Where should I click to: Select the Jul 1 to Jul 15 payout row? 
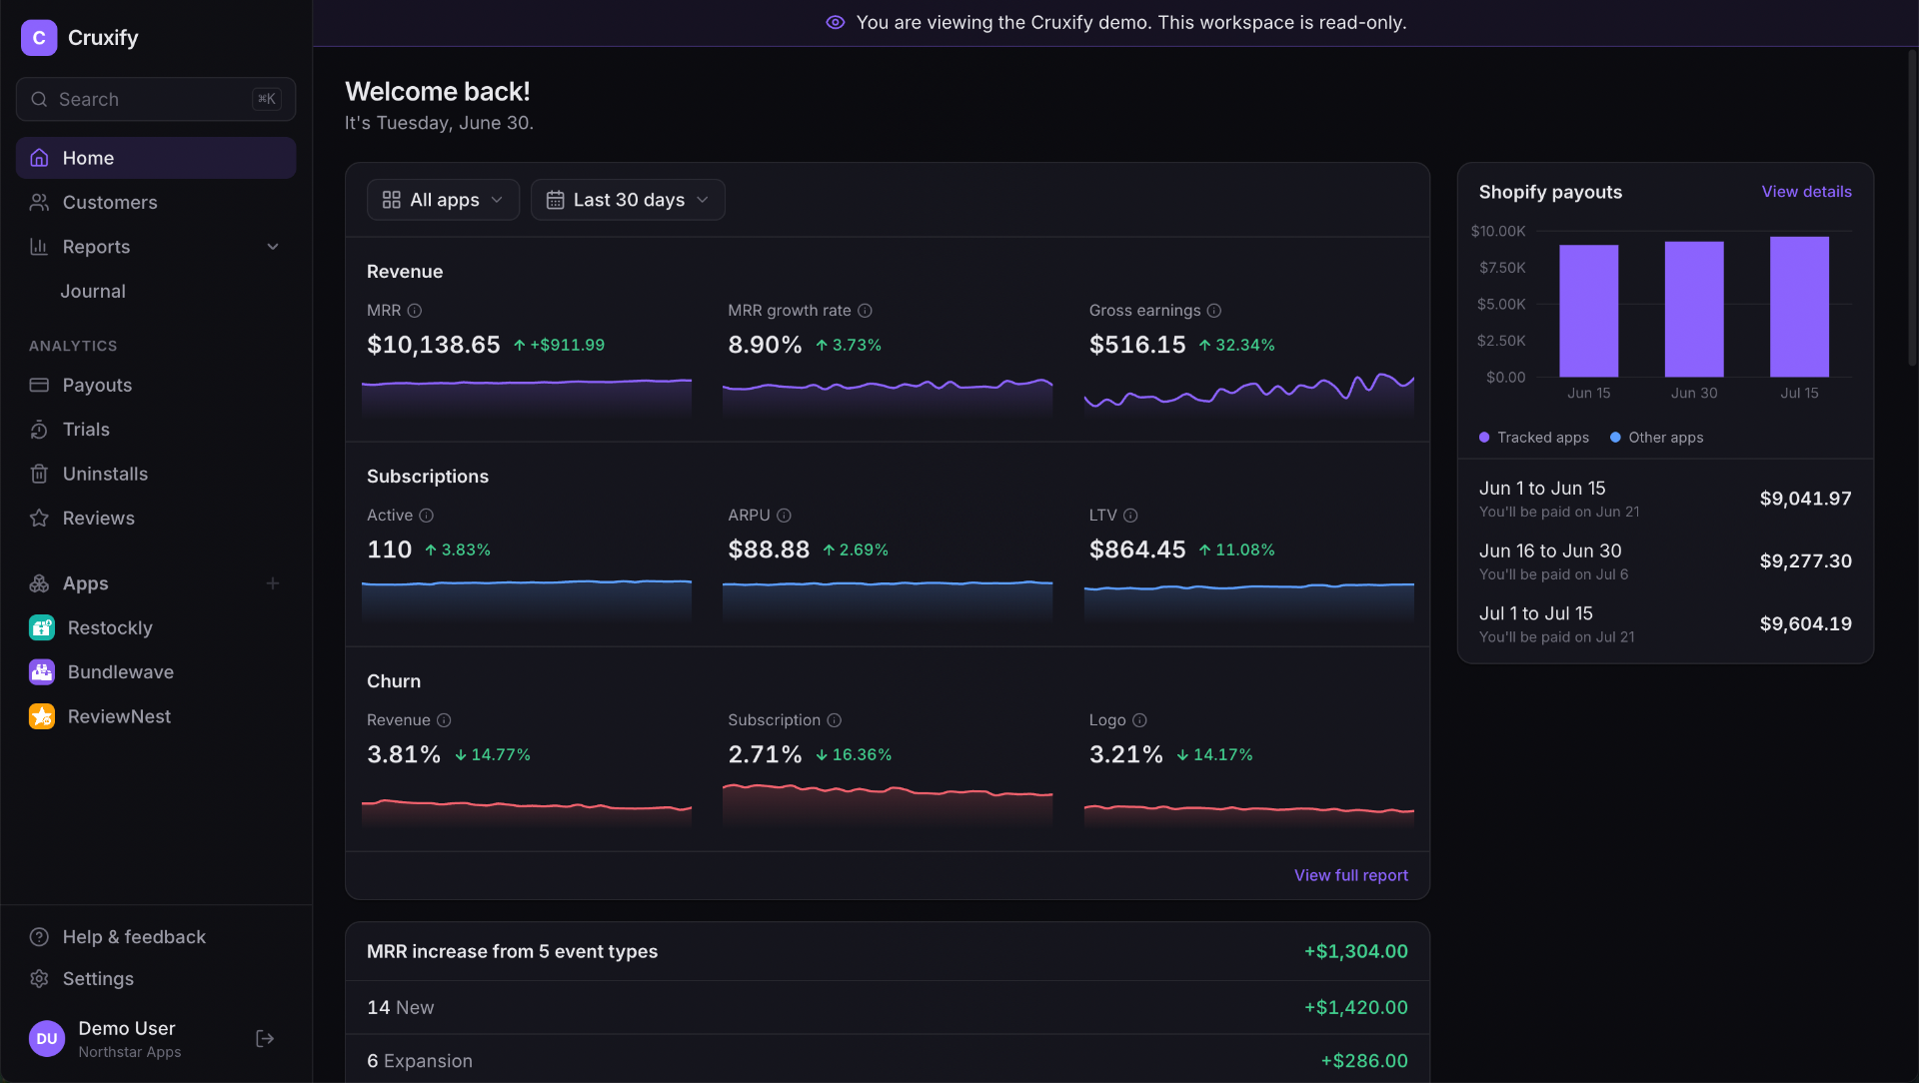point(1665,624)
